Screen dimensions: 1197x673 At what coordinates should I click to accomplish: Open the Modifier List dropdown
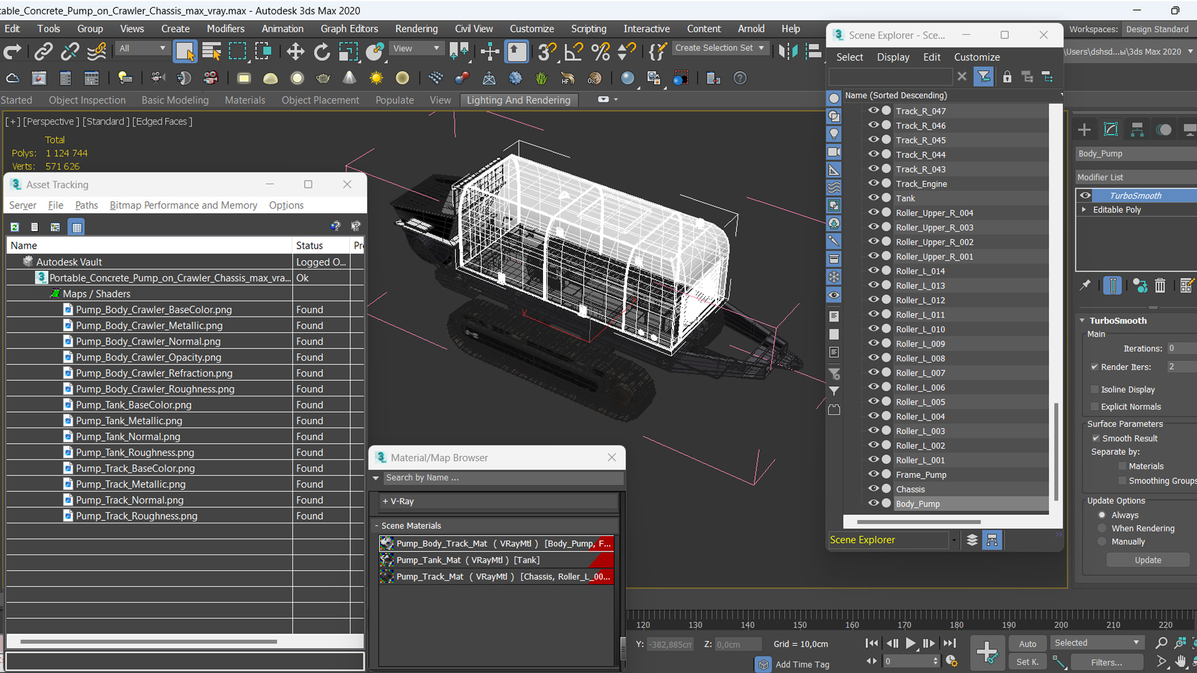click(1136, 178)
